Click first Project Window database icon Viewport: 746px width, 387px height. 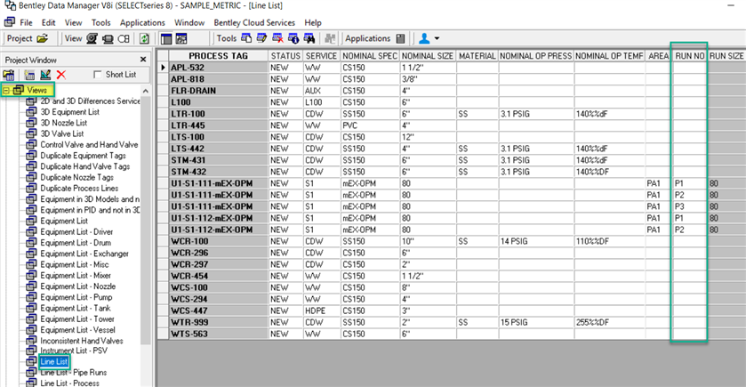pyautogui.click(x=9, y=75)
